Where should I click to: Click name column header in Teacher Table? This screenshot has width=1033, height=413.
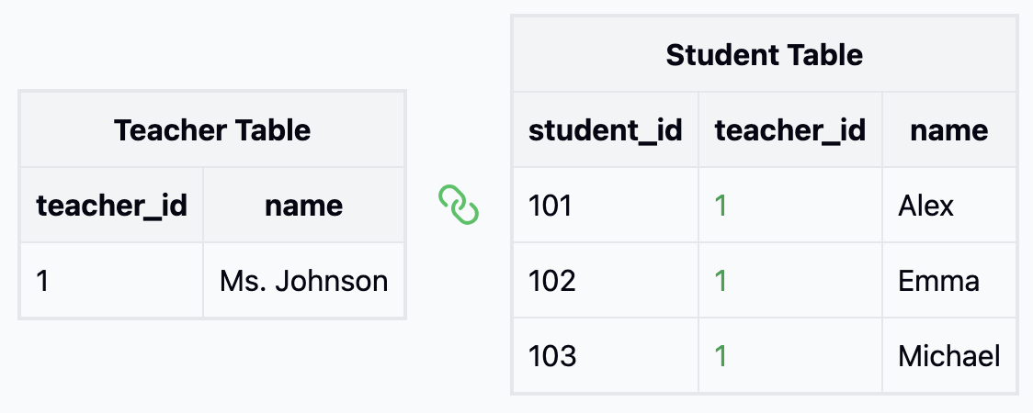click(x=303, y=206)
